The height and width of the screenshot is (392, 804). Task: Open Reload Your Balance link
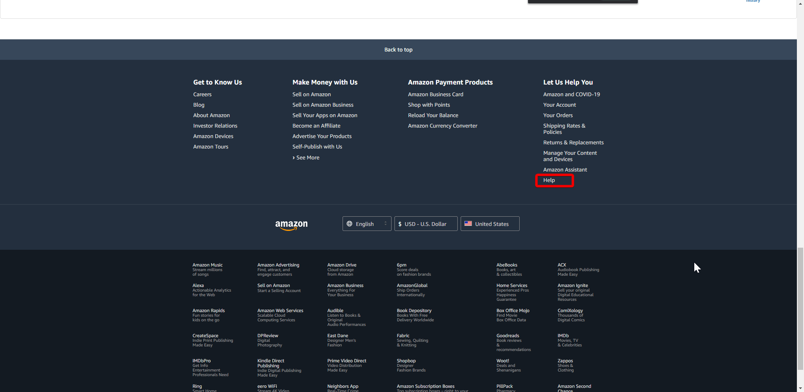(433, 115)
